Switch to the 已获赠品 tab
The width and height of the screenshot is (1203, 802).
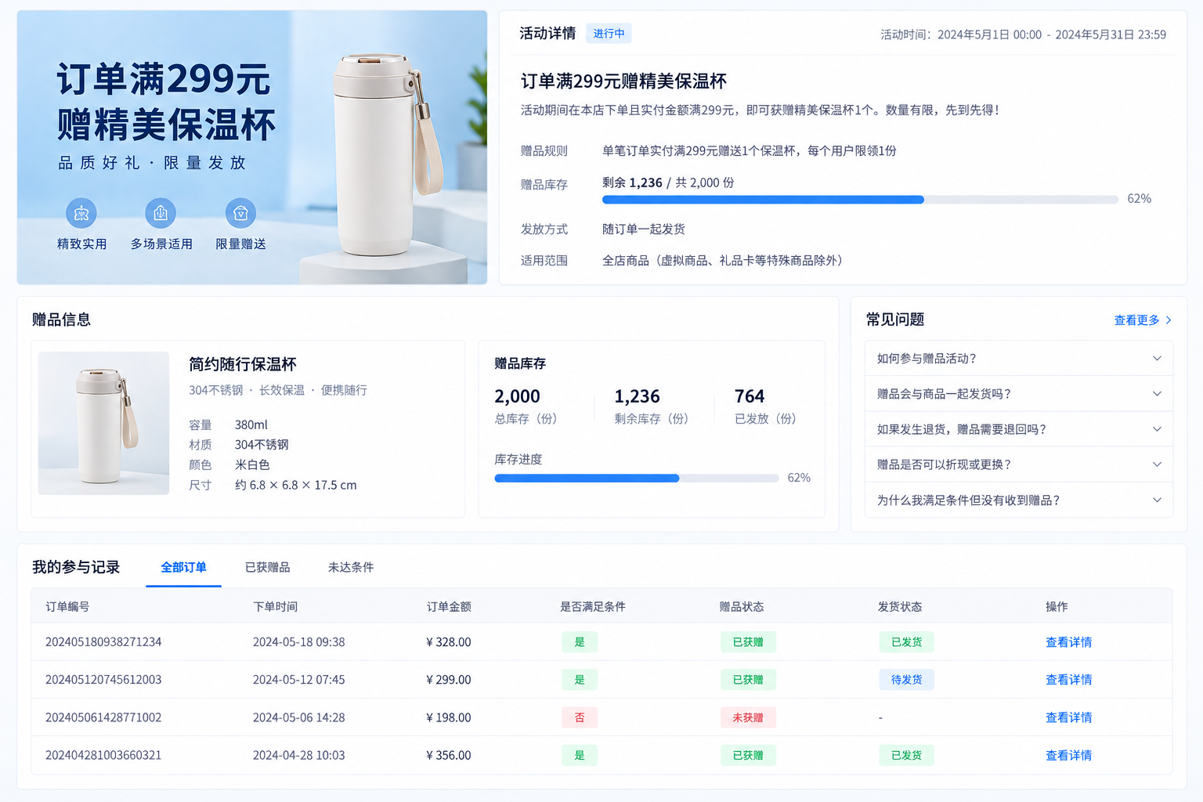pyautogui.click(x=267, y=567)
